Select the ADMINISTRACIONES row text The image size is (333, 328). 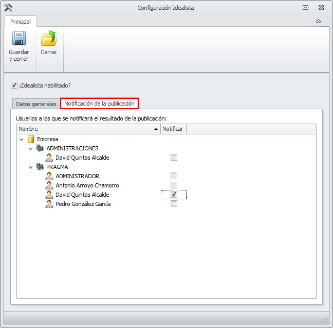click(x=72, y=148)
